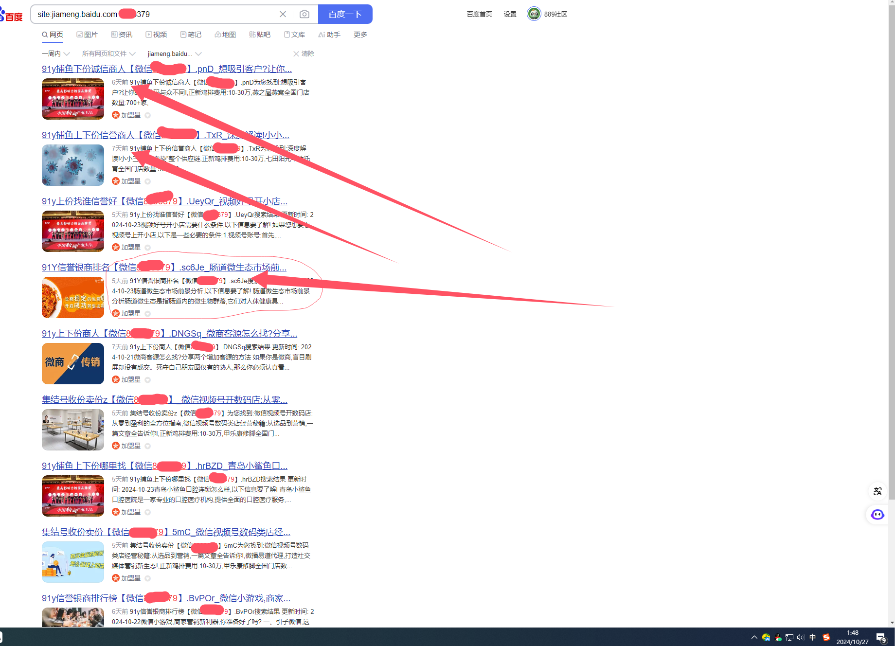Open camera image search icon
895x646 pixels.
pyautogui.click(x=304, y=14)
